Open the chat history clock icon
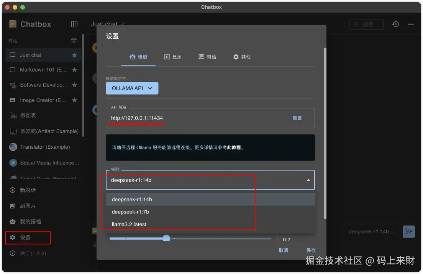Viewport: 423px width, 274px height. (395, 24)
